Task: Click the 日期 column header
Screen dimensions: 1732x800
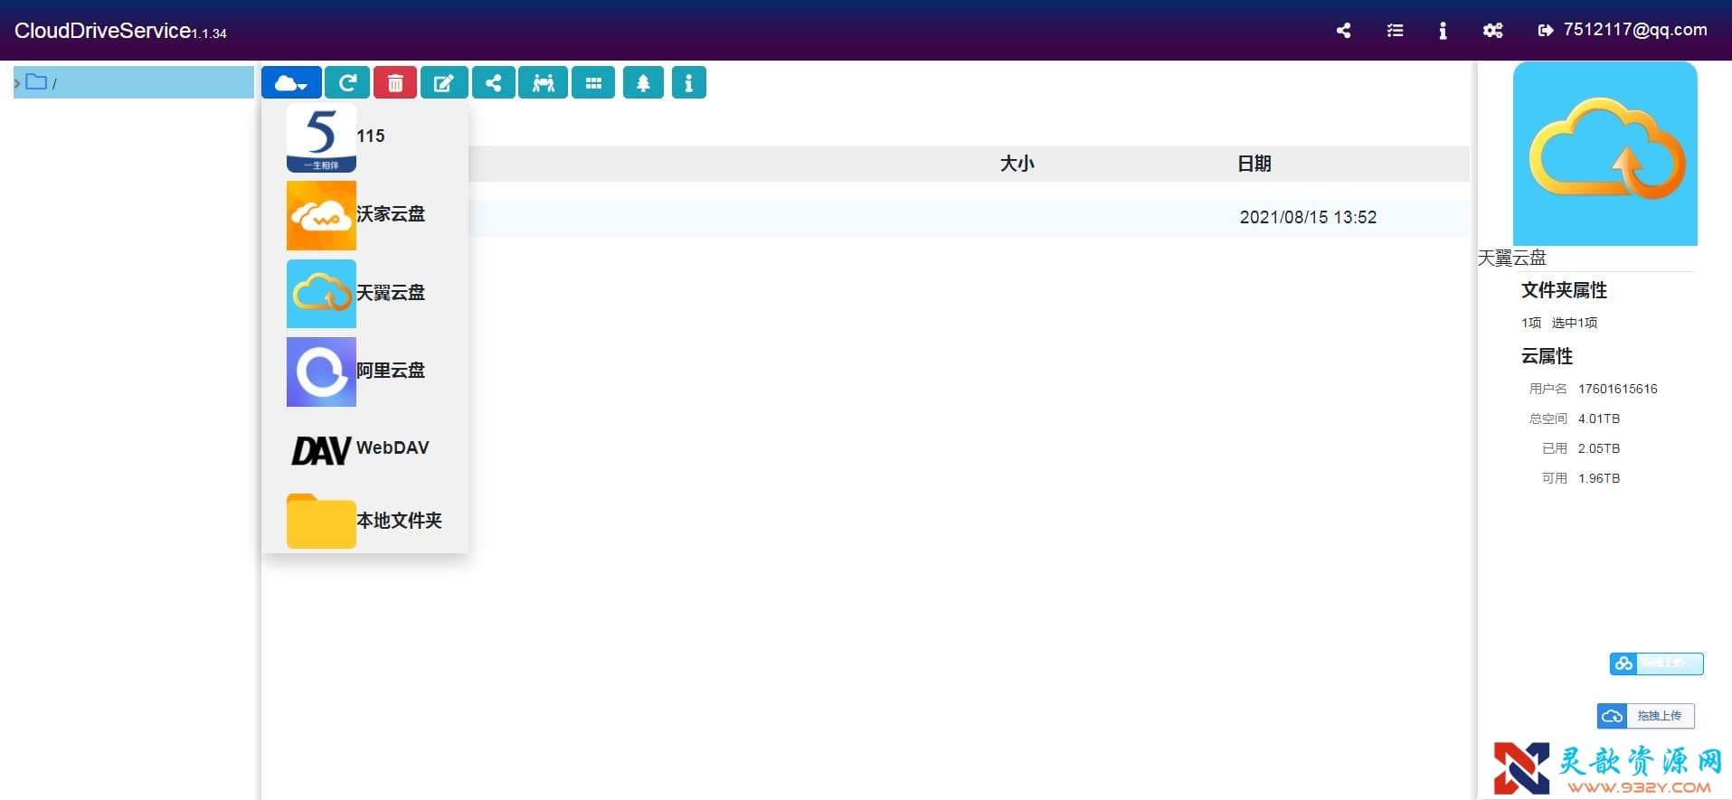Action: 1254,164
